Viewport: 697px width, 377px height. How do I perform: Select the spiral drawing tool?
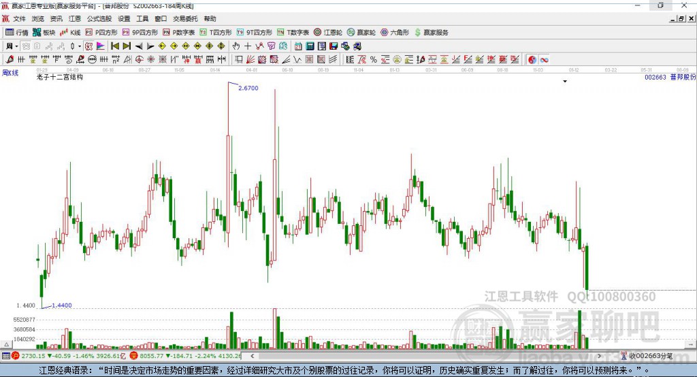pyautogui.click(x=69, y=60)
